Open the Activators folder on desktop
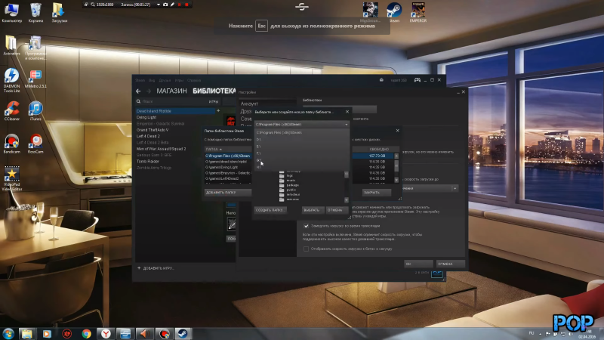 coord(11,45)
